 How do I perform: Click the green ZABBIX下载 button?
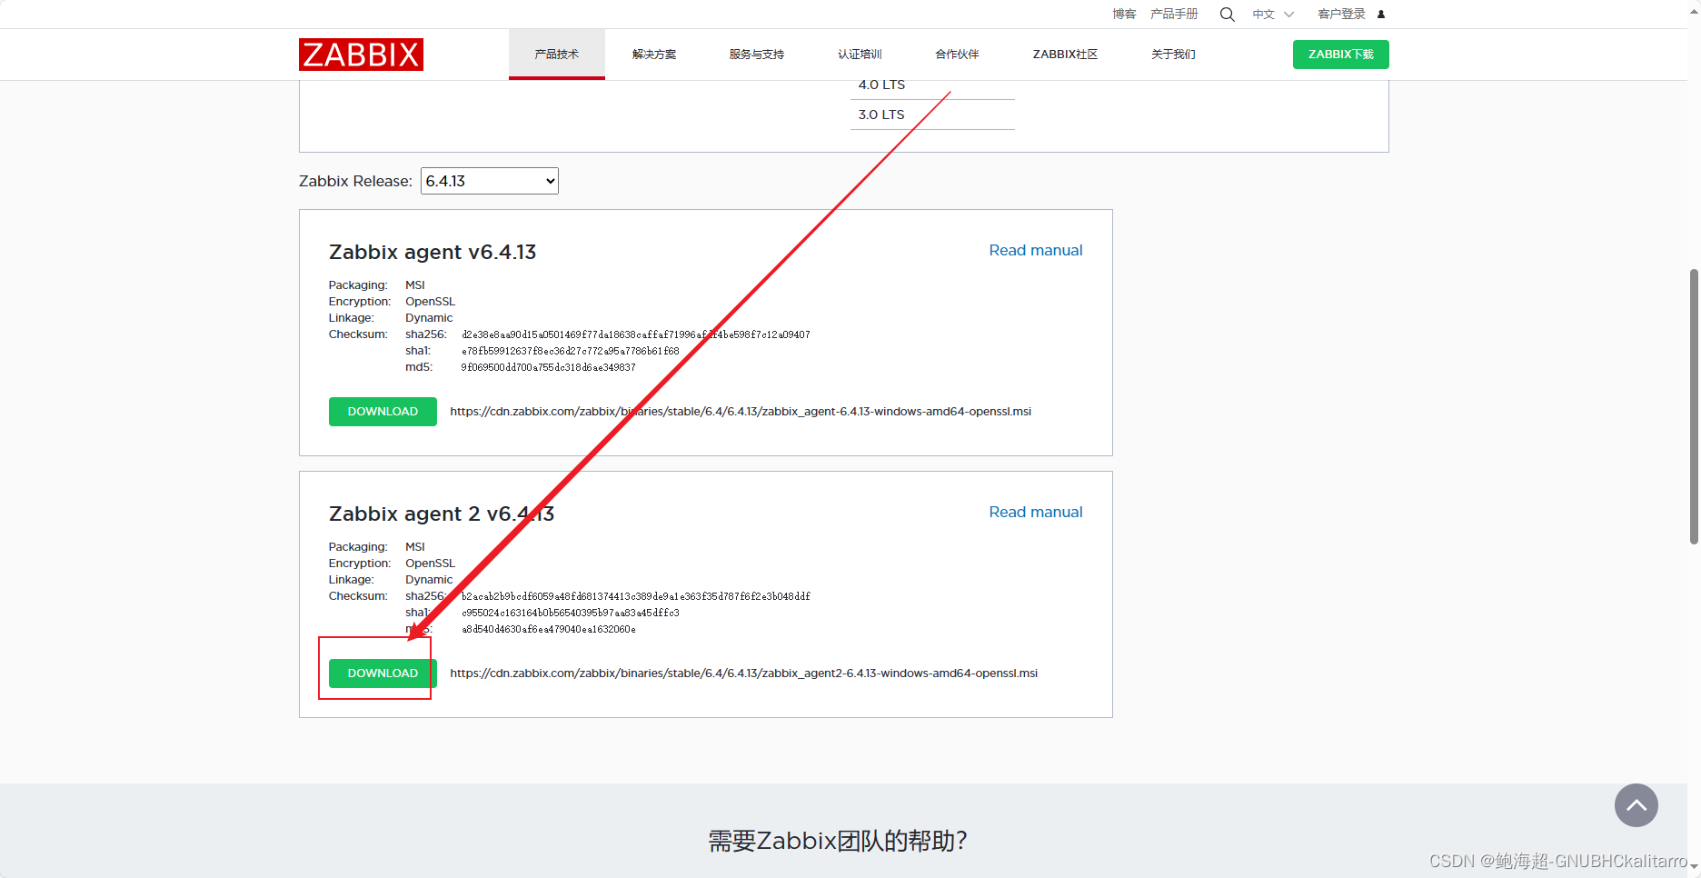click(1340, 55)
